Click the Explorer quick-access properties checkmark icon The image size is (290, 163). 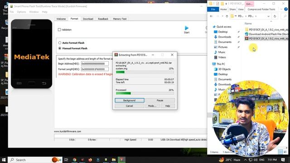click(x=217, y=4)
